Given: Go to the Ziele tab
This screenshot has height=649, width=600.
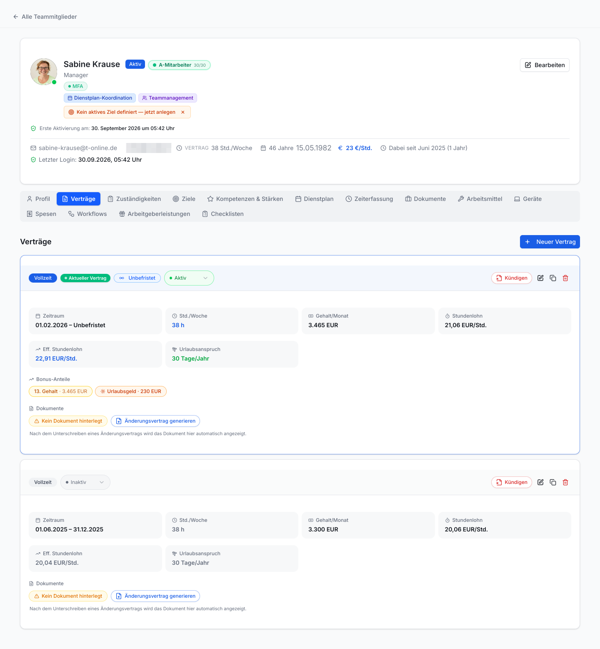Looking at the screenshot, I should tap(184, 199).
